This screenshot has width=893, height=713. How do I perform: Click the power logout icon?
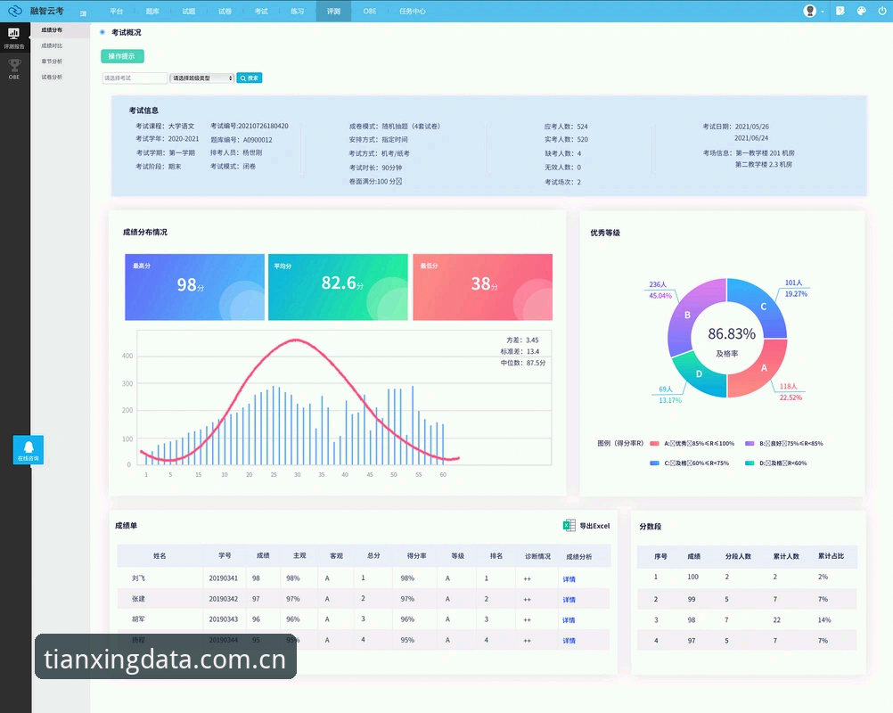(x=881, y=11)
